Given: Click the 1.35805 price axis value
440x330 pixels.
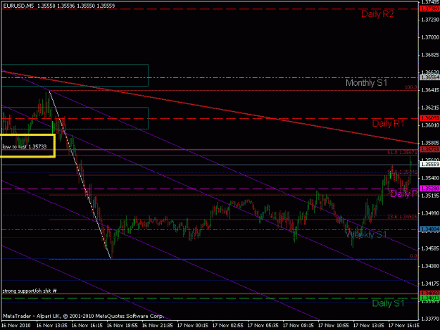Looking at the screenshot, I should tap(430, 143).
